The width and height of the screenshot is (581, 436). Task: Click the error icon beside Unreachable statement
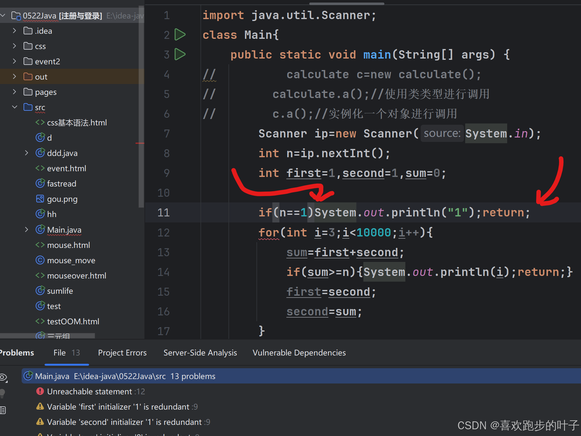point(40,391)
